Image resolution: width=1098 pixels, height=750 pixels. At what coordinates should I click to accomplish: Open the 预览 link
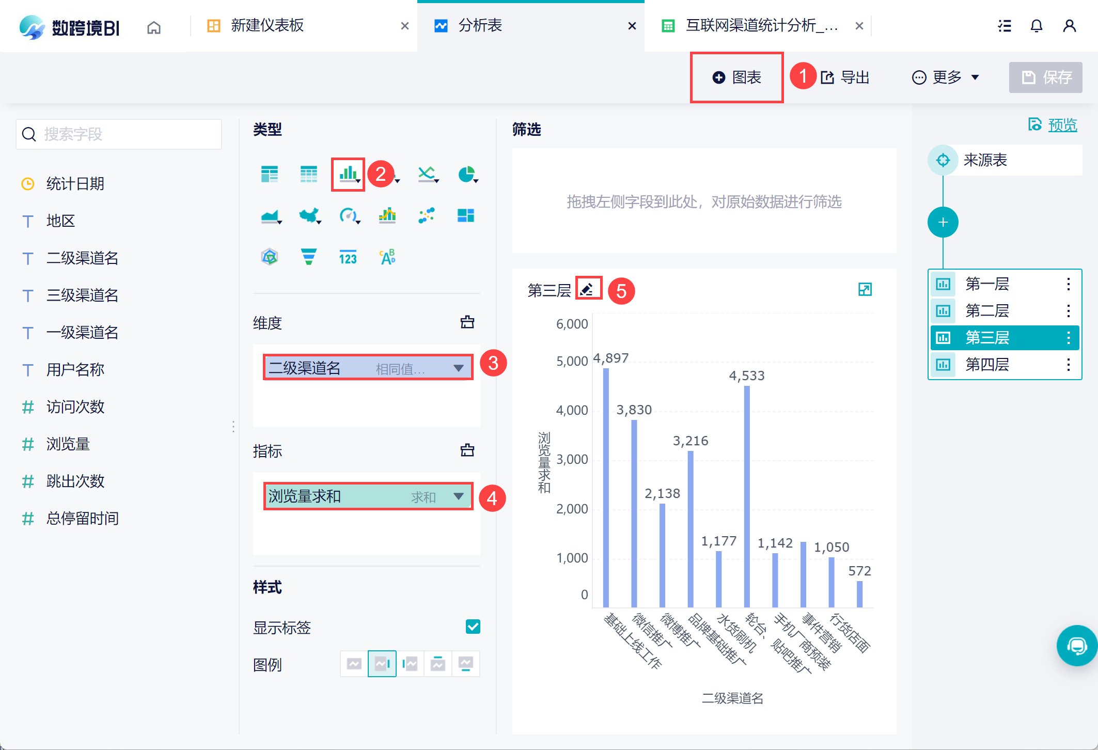tap(1062, 125)
